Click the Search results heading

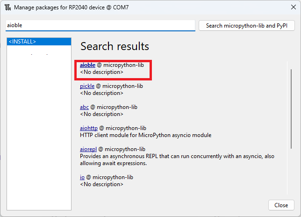click(x=115, y=46)
